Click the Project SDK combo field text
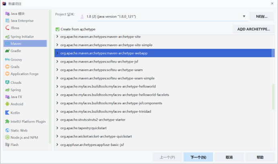Image resolution: width=278 pixels, height=164 pixels. tap(111, 16)
